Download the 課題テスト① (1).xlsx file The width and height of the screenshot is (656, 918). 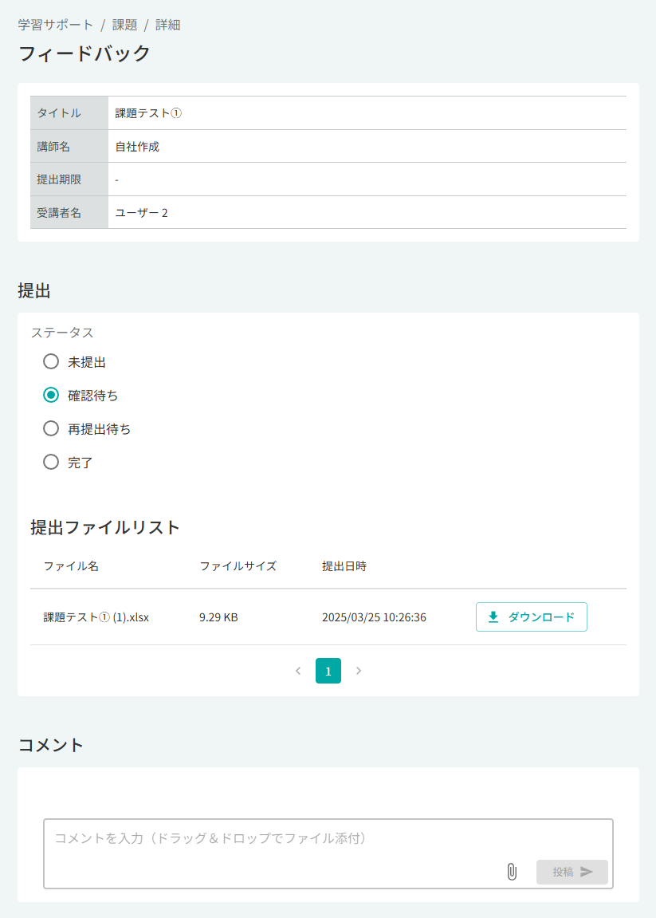[x=532, y=617]
